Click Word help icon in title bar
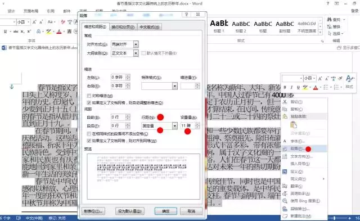Screen dimensions: 360x221 click(x=327, y=3)
